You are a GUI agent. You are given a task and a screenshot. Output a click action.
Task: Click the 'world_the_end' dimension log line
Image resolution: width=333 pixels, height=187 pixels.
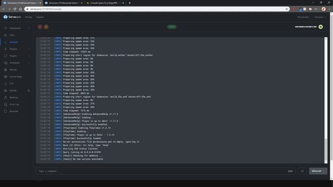107,97
